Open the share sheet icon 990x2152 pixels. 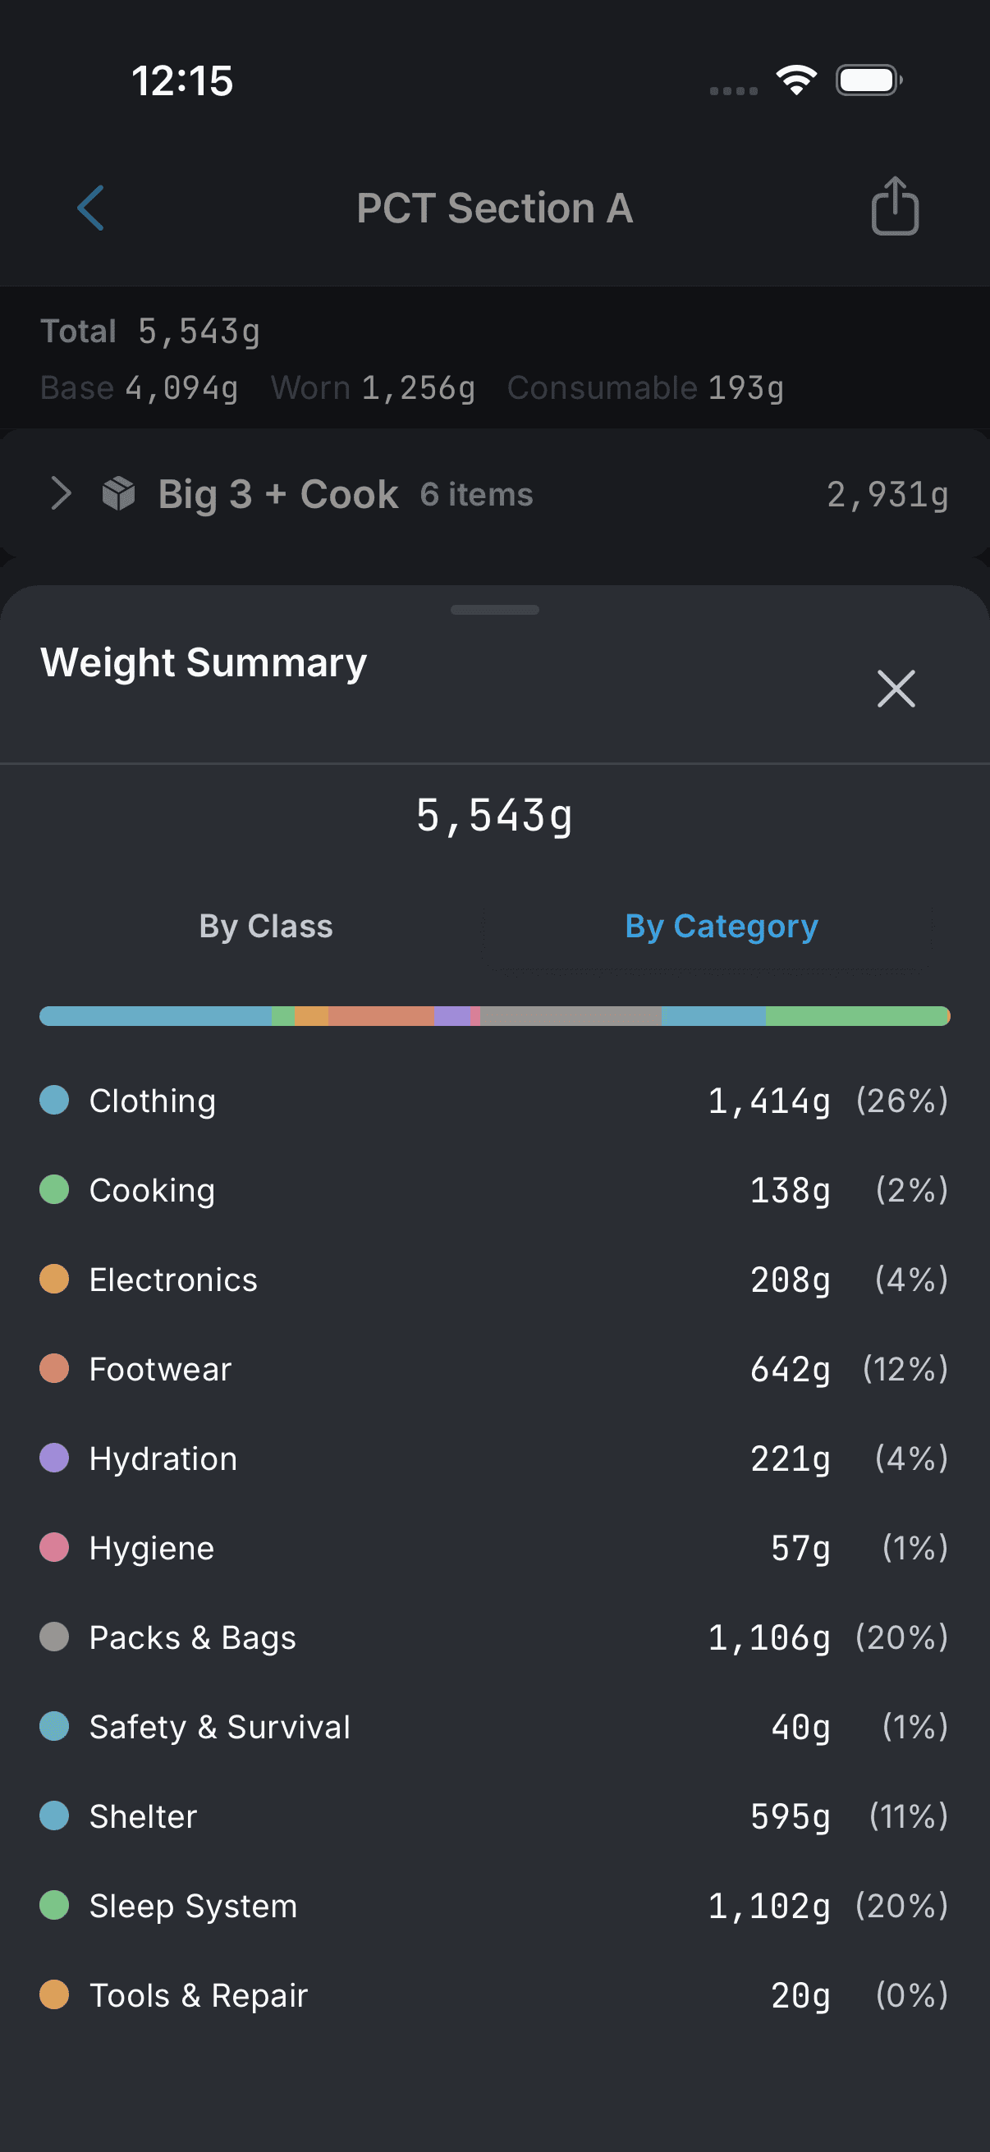click(895, 206)
